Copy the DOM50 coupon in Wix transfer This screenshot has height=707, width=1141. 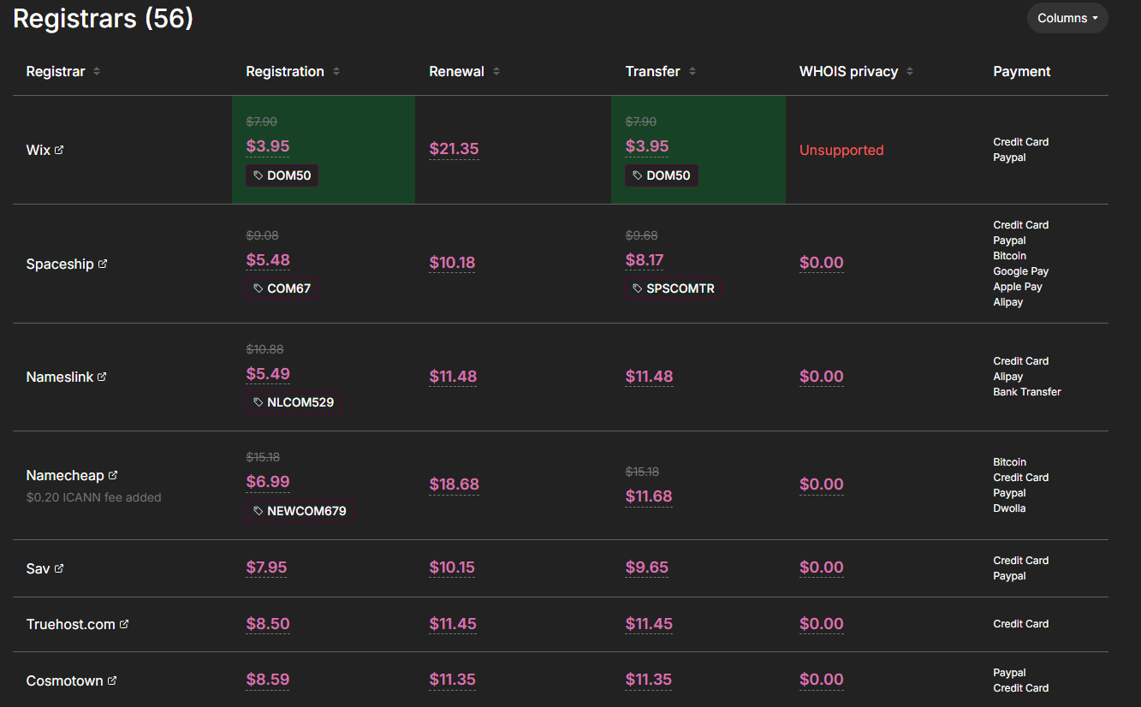point(662,175)
